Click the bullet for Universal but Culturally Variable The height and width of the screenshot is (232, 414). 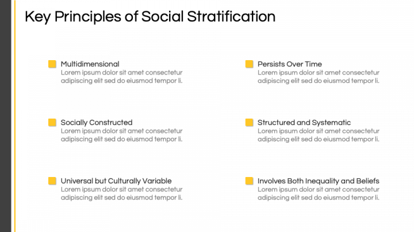52,181
